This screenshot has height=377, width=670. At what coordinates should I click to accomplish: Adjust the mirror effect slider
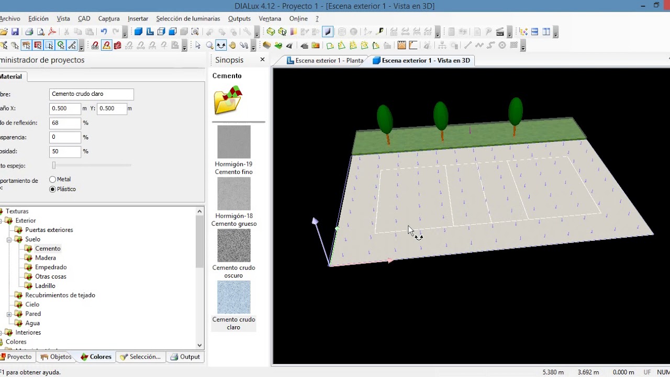(53, 165)
